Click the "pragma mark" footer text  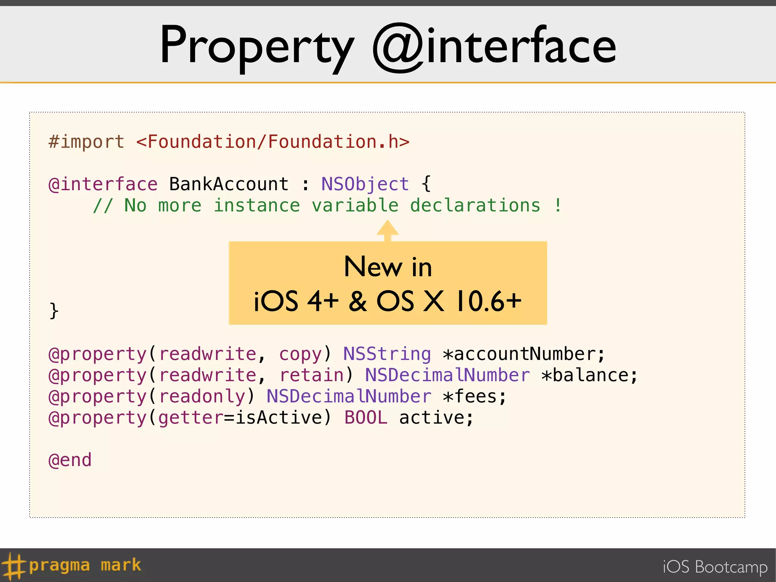coord(85,565)
